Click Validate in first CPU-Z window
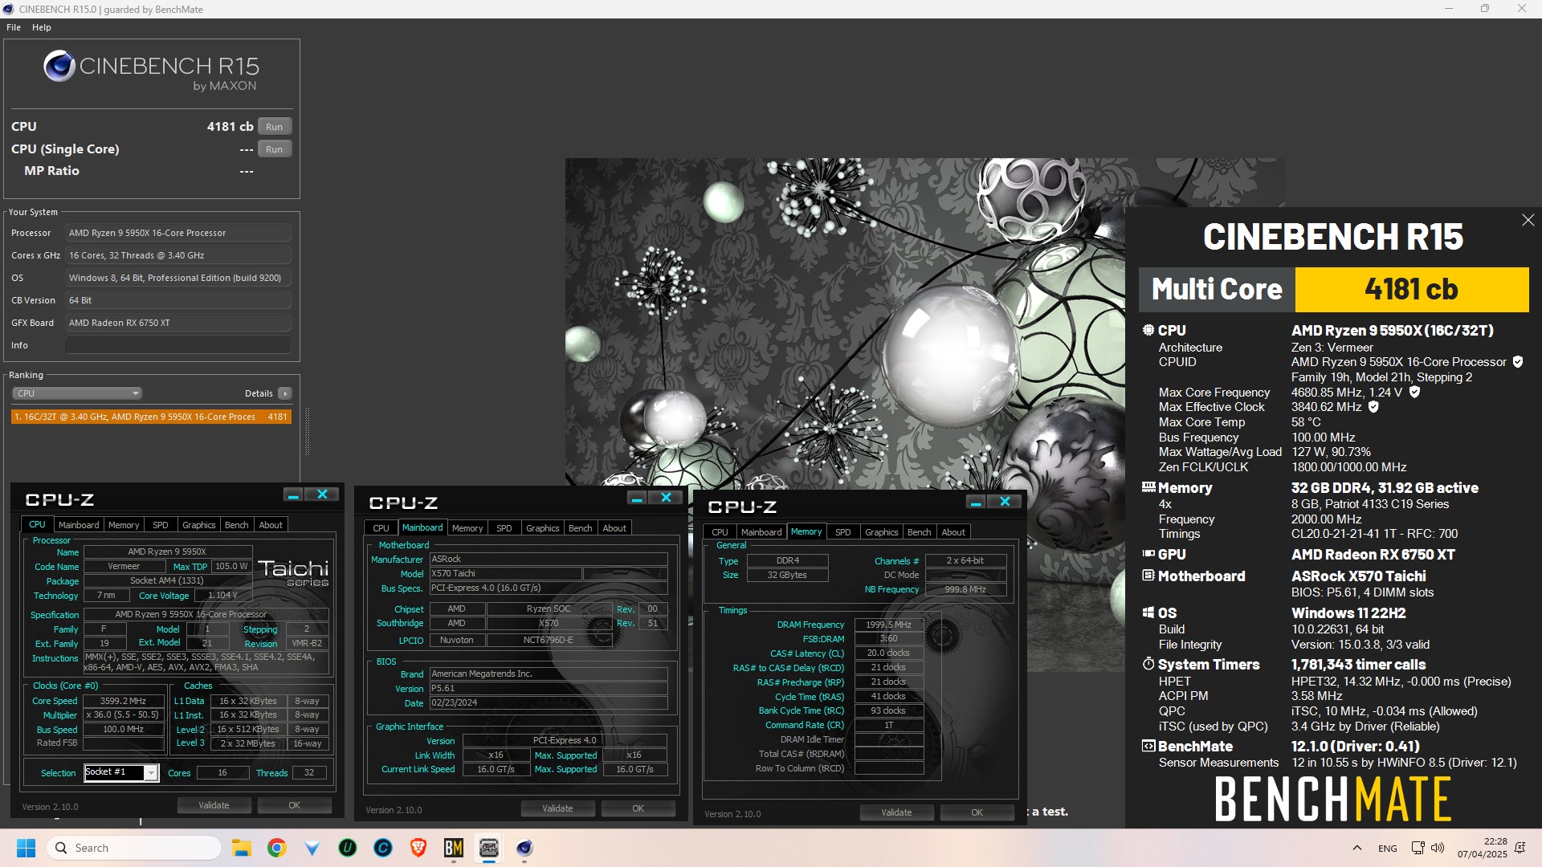Image resolution: width=1542 pixels, height=867 pixels. (214, 805)
